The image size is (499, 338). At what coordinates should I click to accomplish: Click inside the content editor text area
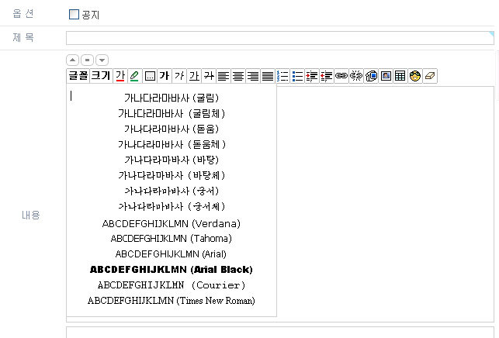coord(385,204)
